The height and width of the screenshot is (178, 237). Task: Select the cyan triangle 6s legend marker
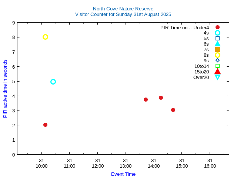tap(217, 44)
